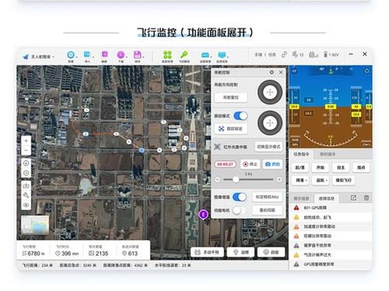Click the chain link status icon
Viewport: 389px width, 291px height.
pyautogui.click(x=284, y=54)
